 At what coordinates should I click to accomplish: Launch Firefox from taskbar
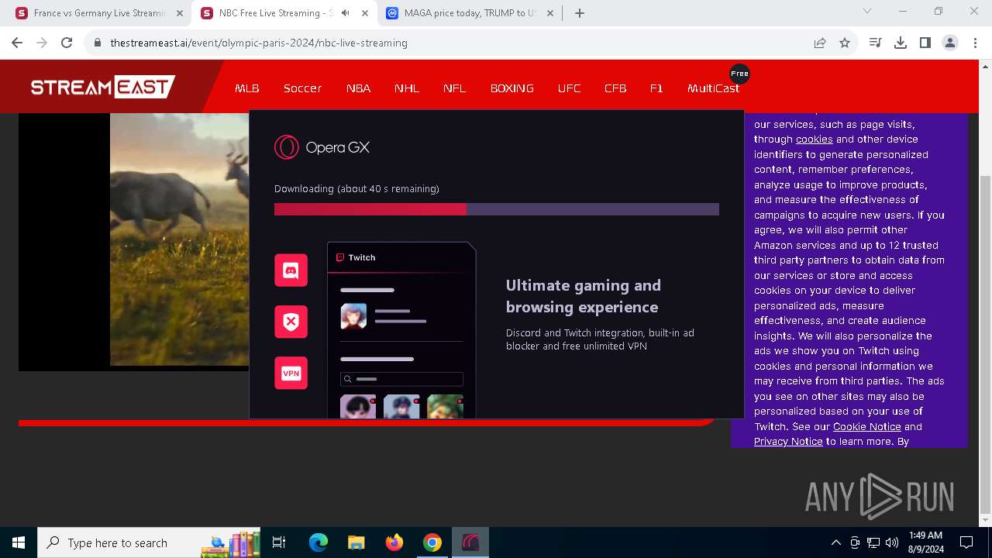point(394,542)
